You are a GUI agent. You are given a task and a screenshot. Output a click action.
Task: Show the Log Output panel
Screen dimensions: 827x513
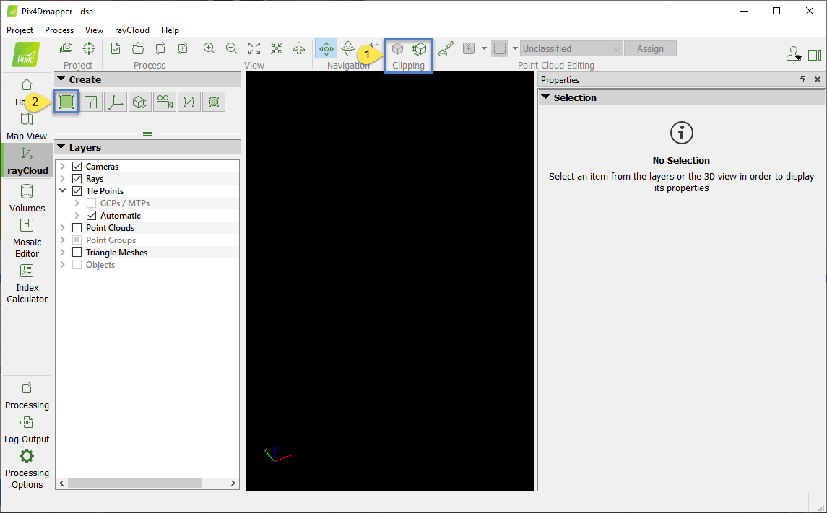click(27, 430)
